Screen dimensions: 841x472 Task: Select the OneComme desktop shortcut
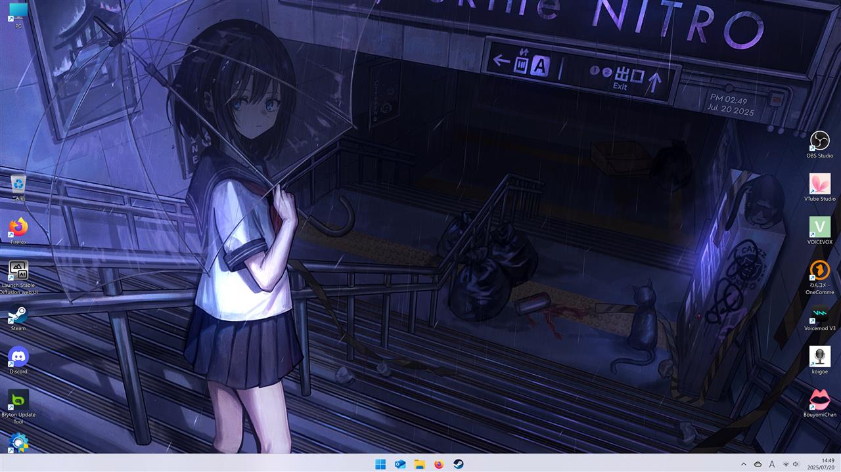point(820,278)
